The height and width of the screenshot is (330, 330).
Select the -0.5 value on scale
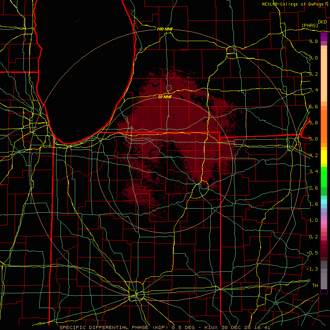tap(312, 253)
